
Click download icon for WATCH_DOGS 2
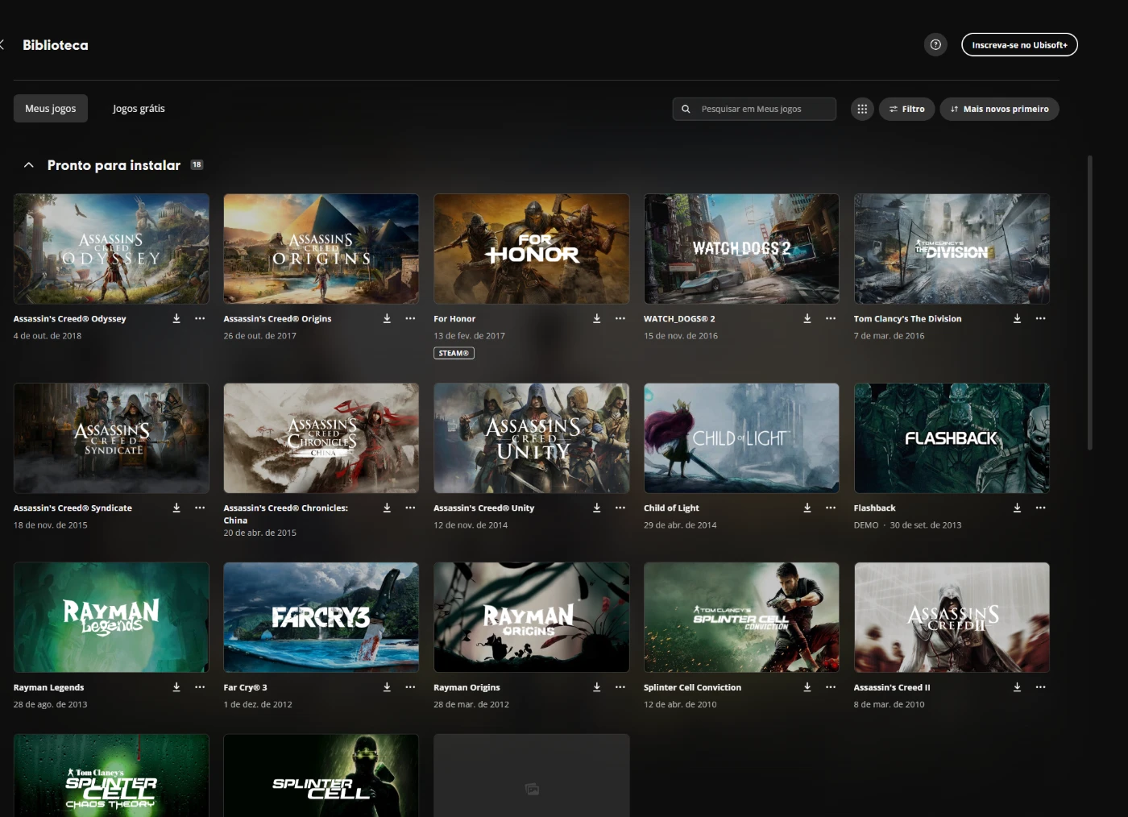807,318
